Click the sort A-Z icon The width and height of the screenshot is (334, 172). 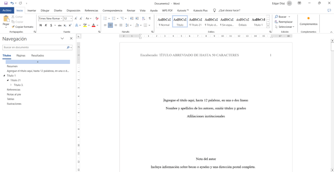click(144, 18)
